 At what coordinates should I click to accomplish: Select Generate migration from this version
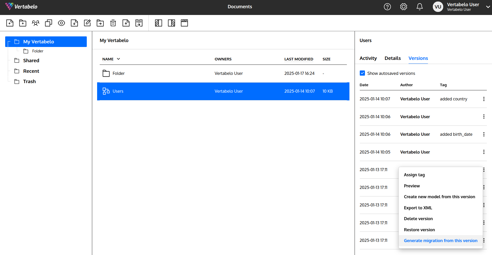[x=440, y=240]
